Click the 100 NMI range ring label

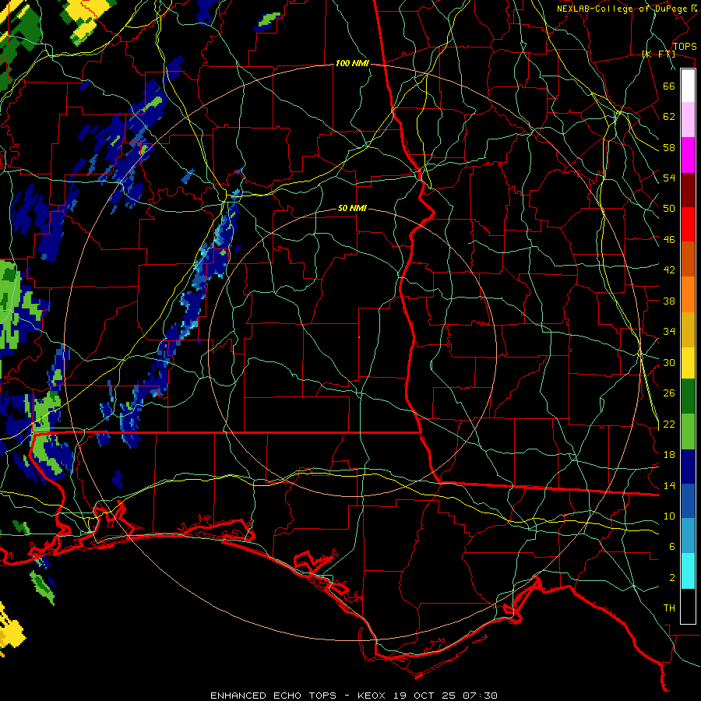click(x=352, y=64)
